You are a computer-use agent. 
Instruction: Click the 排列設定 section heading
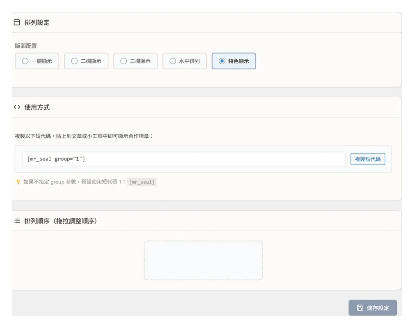coord(37,22)
